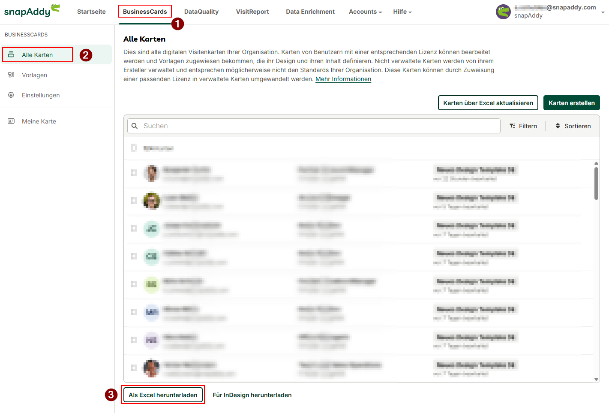Tick the checkbox of the eighth card row
Screen dimensions: 609x413
134,368
